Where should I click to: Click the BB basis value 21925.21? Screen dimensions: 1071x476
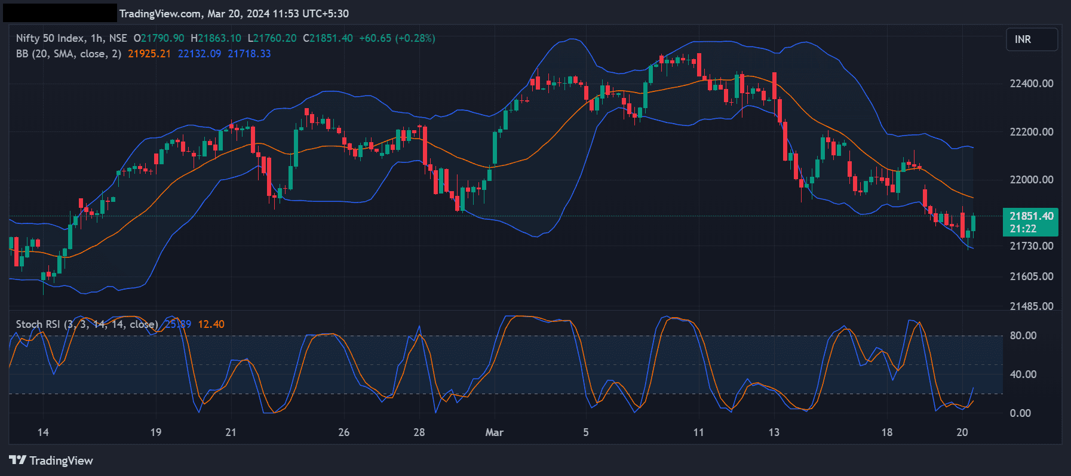149,54
